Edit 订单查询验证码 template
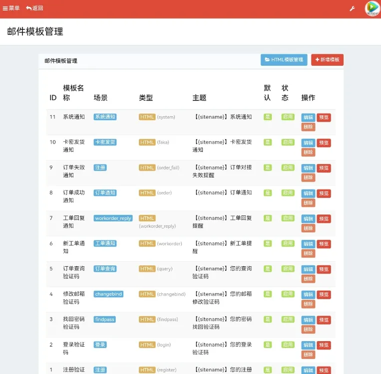The width and height of the screenshot is (381, 374). point(308,269)
